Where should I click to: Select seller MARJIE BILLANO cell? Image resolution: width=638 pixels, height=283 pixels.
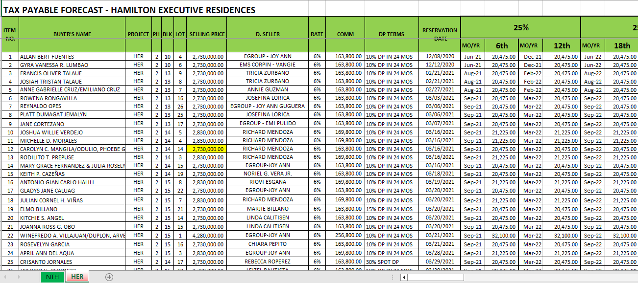(x=268, y=209)
